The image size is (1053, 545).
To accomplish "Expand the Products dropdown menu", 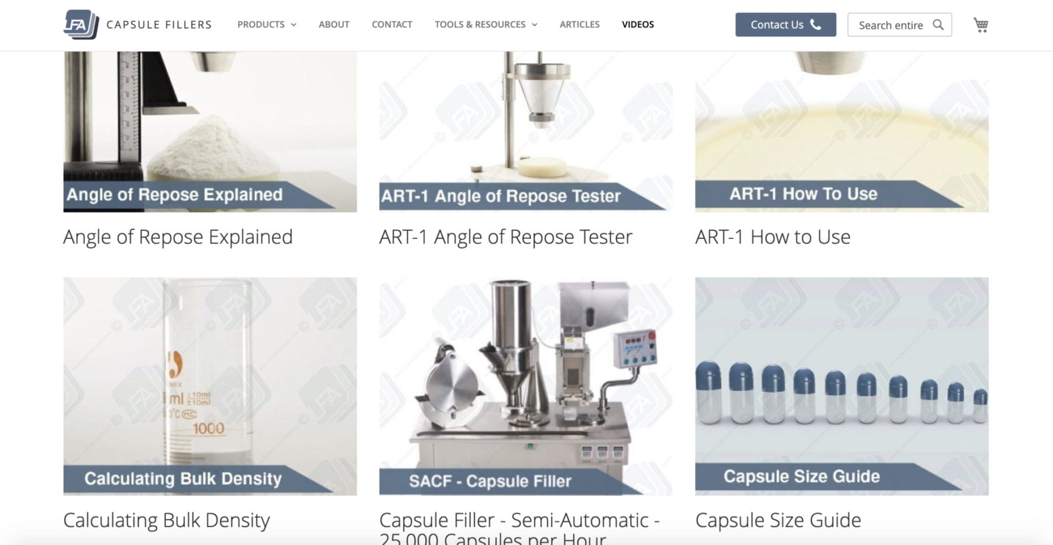I will pos(267,25).
